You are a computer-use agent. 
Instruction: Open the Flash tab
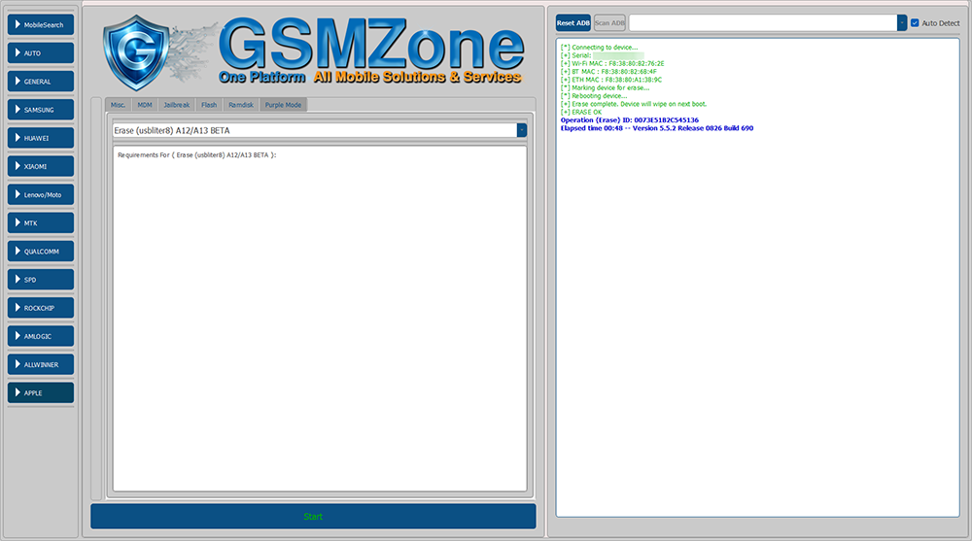(x=209, y=105)
